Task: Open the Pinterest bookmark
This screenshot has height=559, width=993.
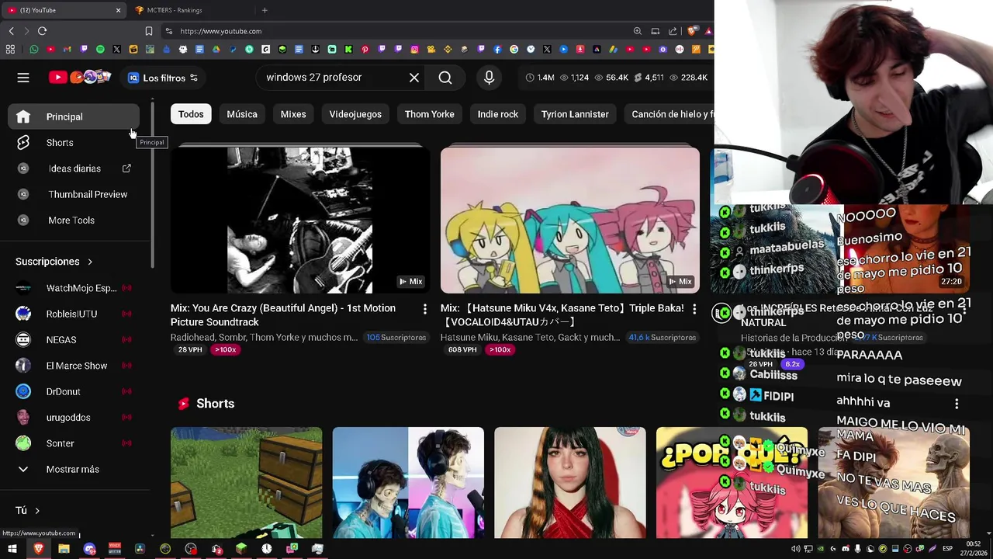Action: coord(365,49)
